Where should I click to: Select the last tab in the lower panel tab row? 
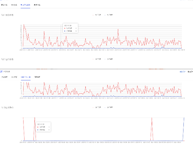pyautogui.click(x=37, y=77)
